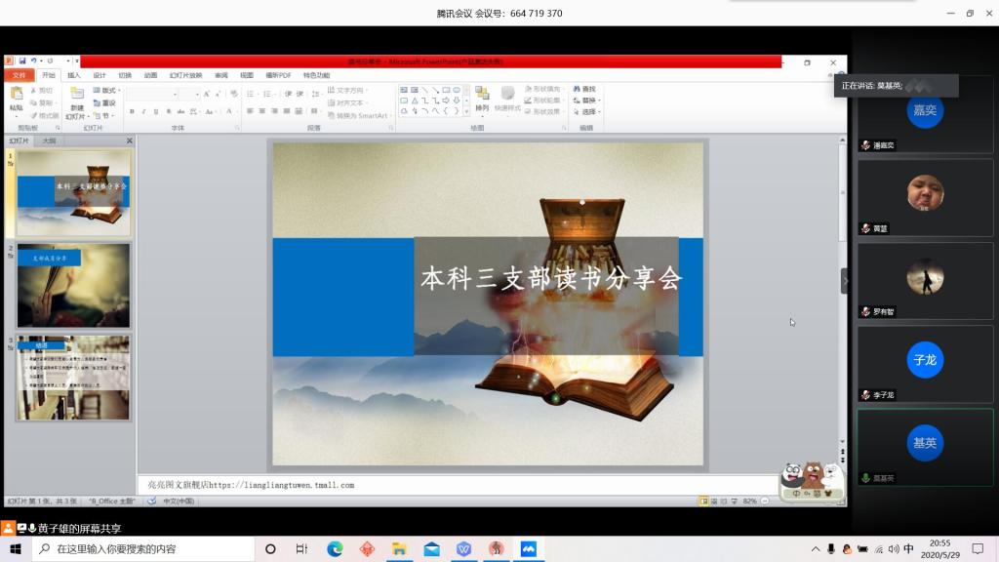Toggle Underline formatting in the font group
The width and height of the screenshot is (999, 562).
155,112
